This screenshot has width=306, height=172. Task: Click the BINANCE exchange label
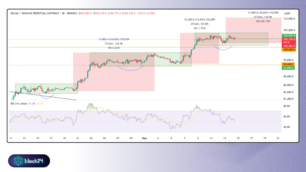(x=72, y=13)
